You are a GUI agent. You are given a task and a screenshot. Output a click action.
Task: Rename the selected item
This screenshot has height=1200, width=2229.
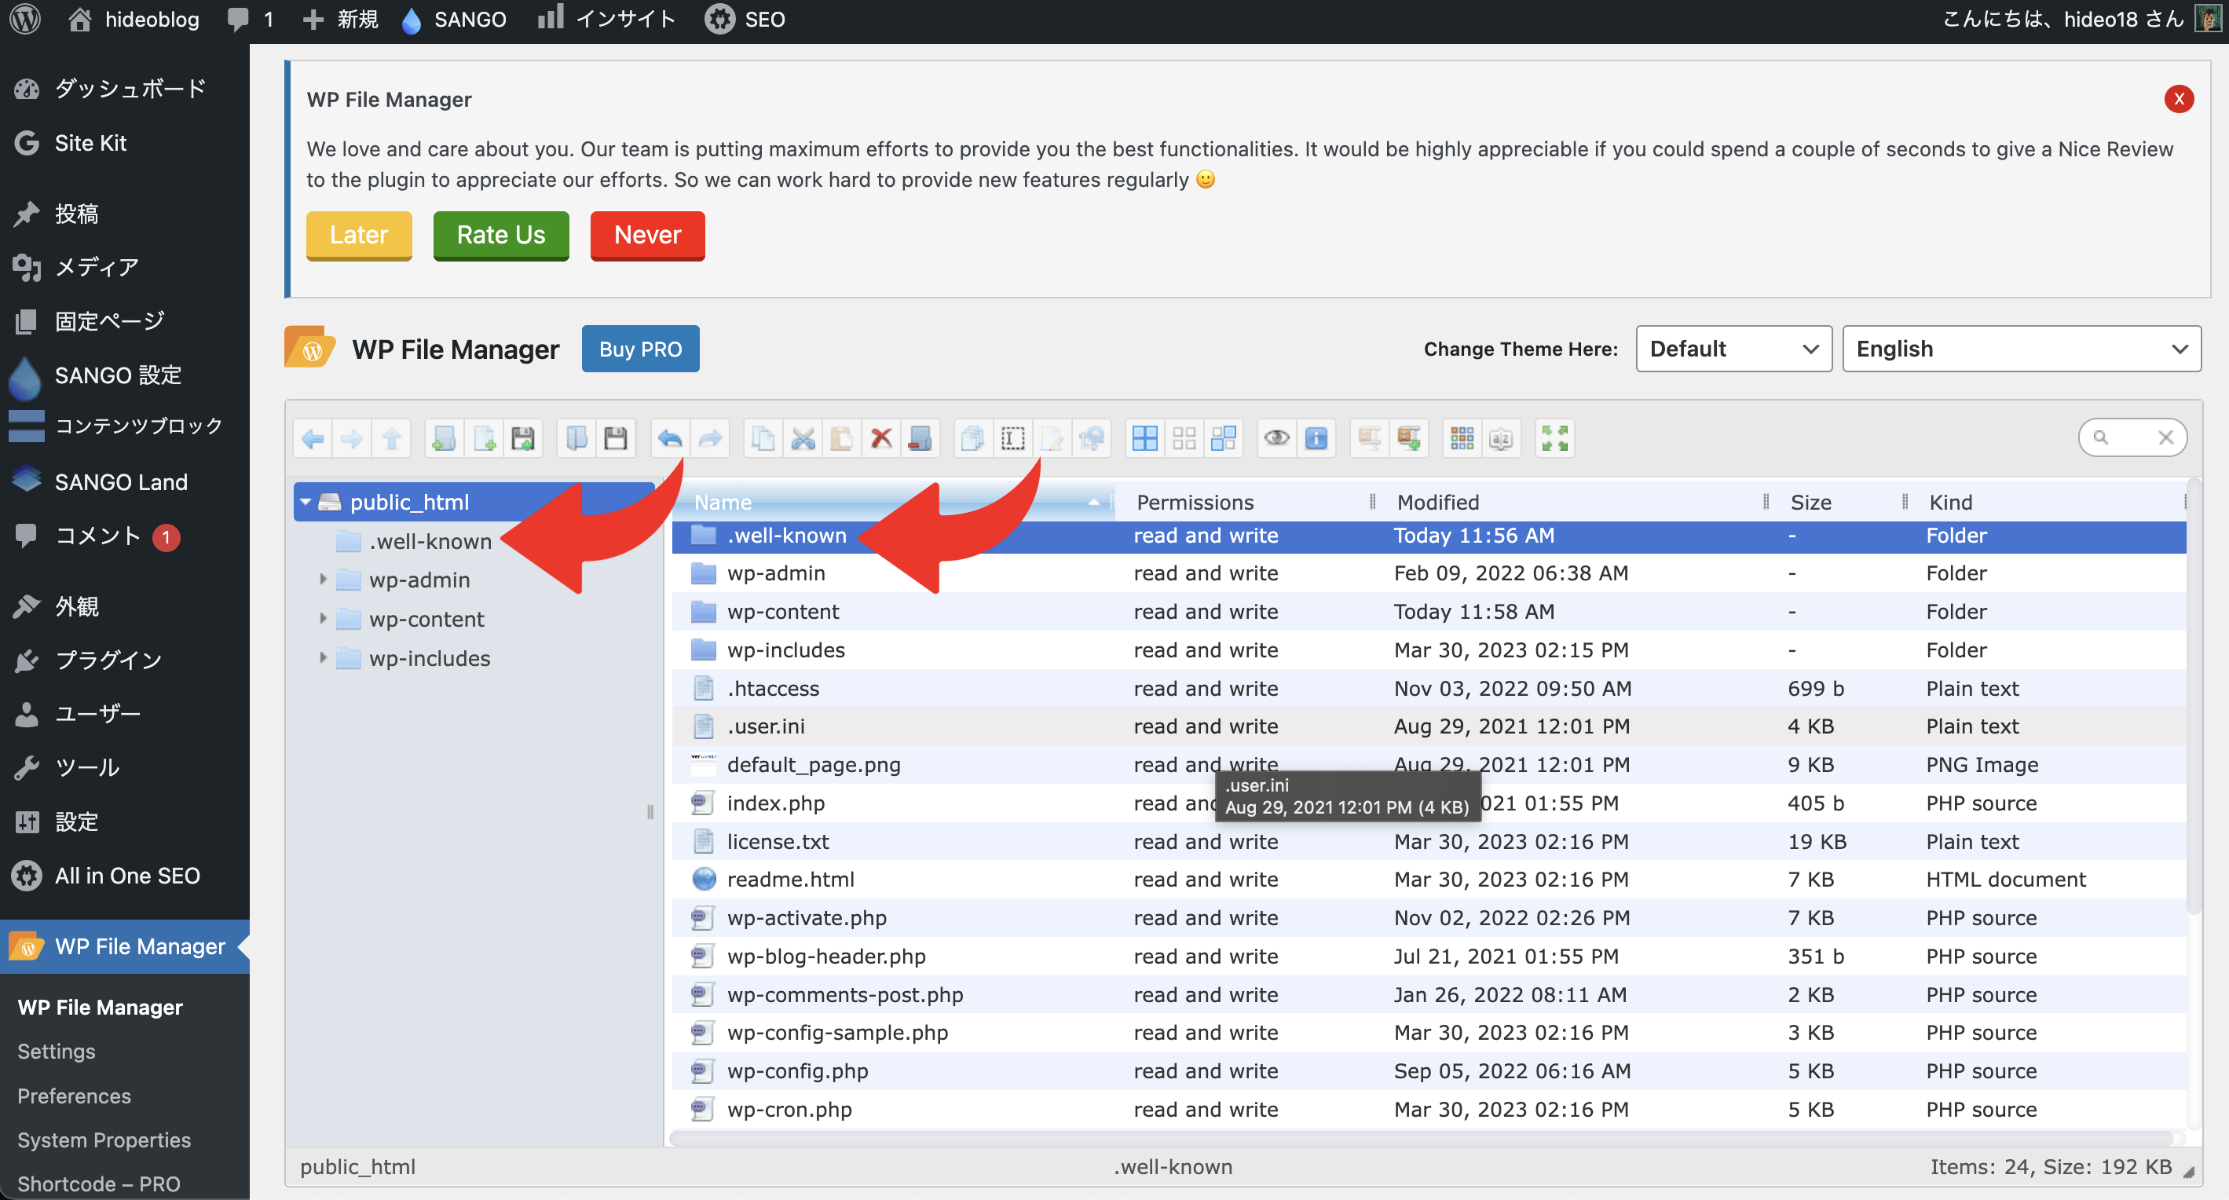tap(1013, 439)
